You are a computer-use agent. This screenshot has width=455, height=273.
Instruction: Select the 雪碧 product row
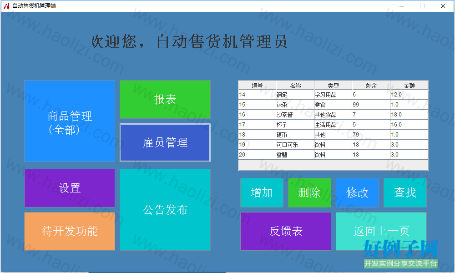click(333, 155)
